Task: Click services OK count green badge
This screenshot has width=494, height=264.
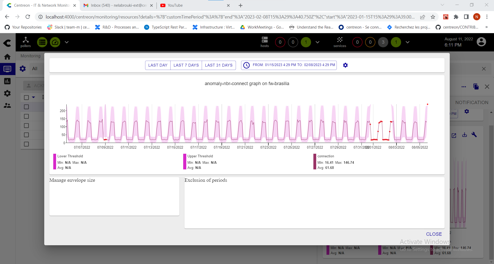Action: coord(396,42)
